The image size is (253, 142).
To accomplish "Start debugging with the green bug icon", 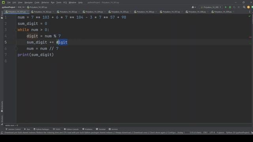I will point(230,7).
